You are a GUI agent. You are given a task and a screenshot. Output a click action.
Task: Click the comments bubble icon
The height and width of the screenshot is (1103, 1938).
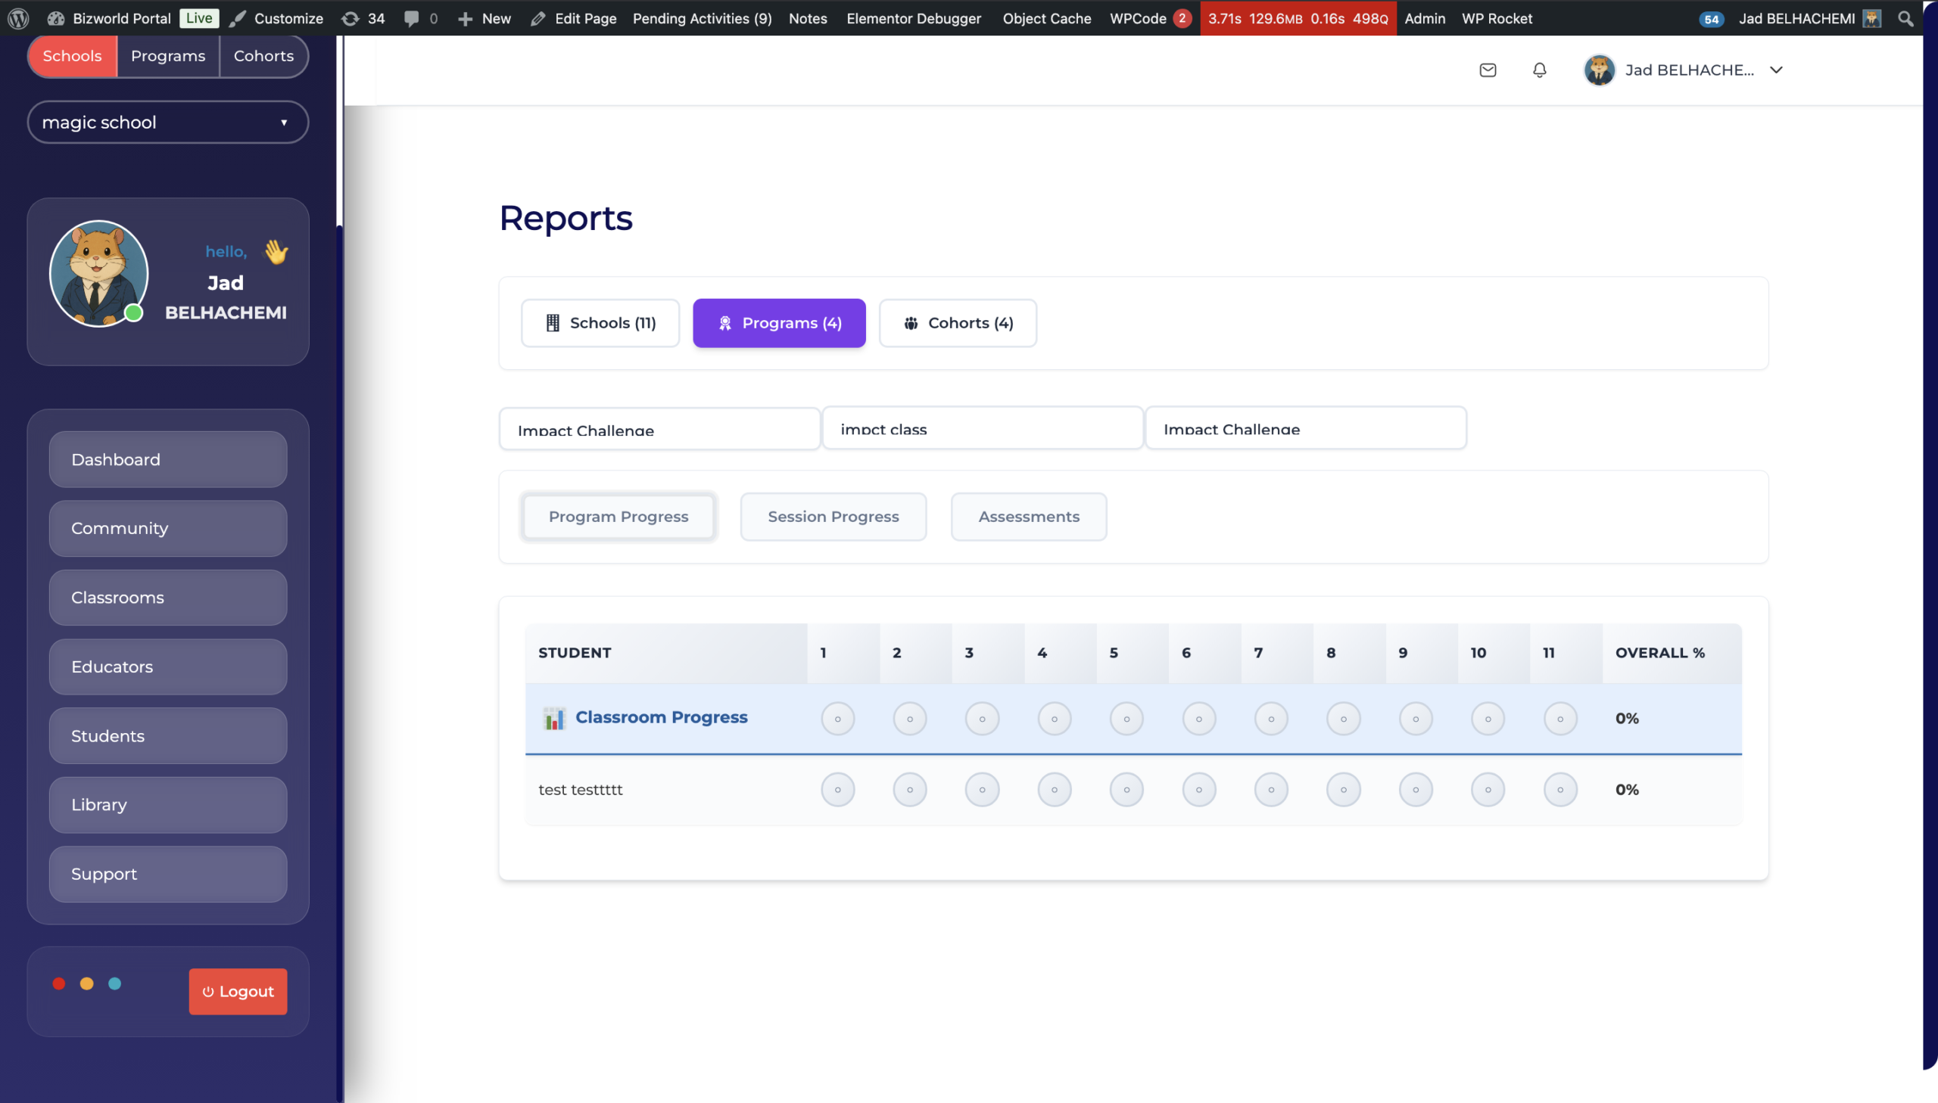click(x=411, y=18)
